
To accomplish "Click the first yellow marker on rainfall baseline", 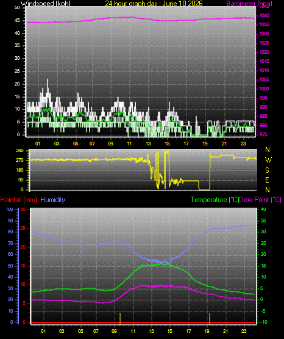I will pyautogui.click(x=120, y=318).
